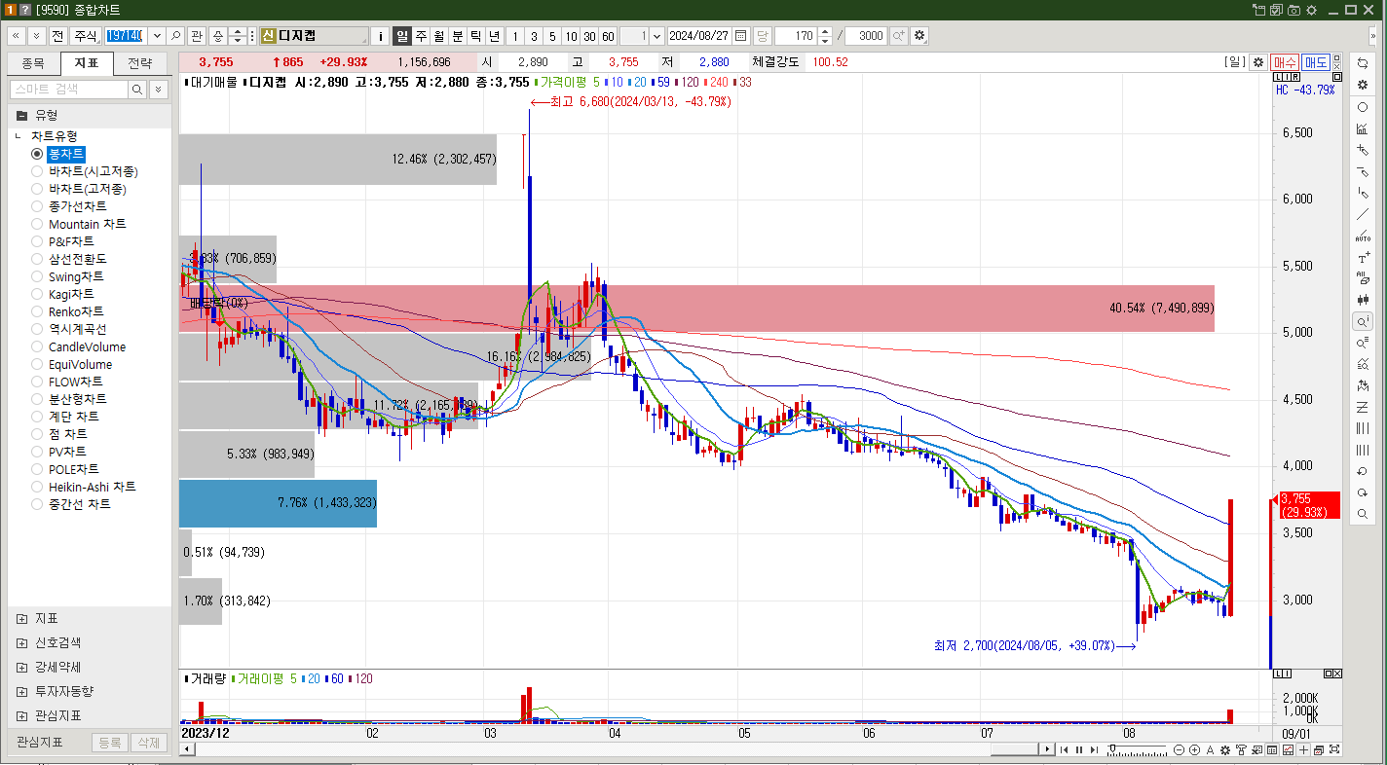Click the bottom toolbar gear settings icon

[x=1225, y=749]
